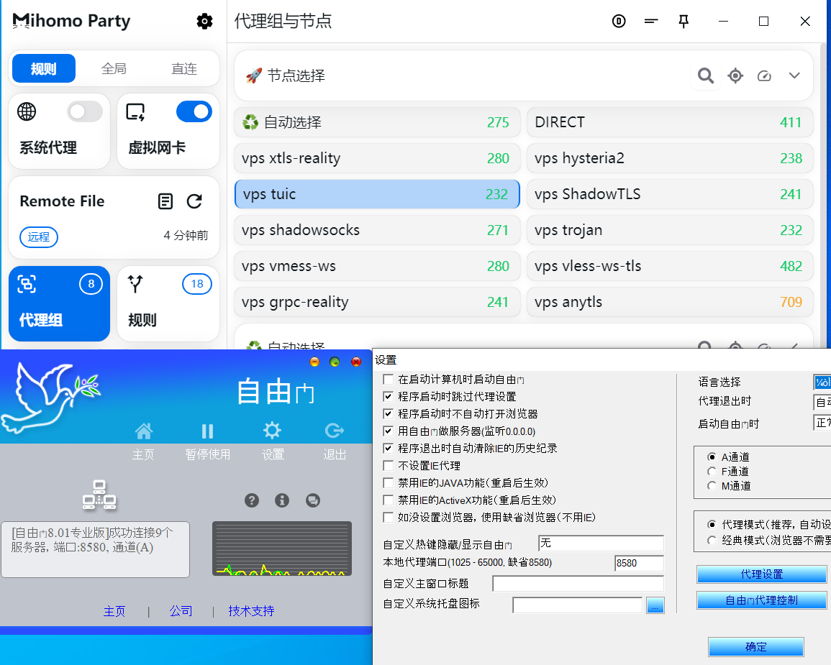Click green dot in 自由门 window
Screen dimensions: 831x665
[x=335, y=362]
